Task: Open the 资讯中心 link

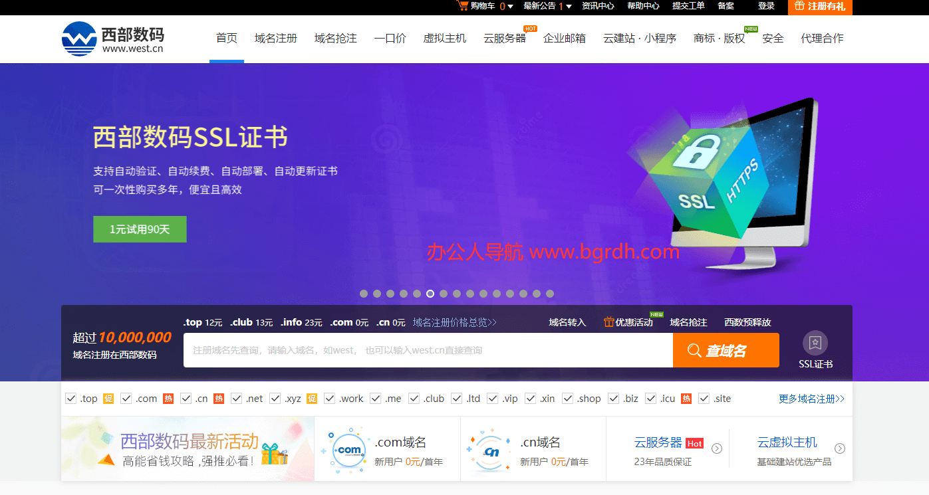Action: click(x=598, y=6)
